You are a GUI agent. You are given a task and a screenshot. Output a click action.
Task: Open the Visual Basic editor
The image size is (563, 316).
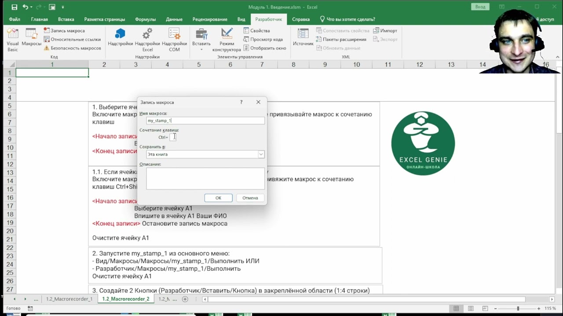point(12,39)
